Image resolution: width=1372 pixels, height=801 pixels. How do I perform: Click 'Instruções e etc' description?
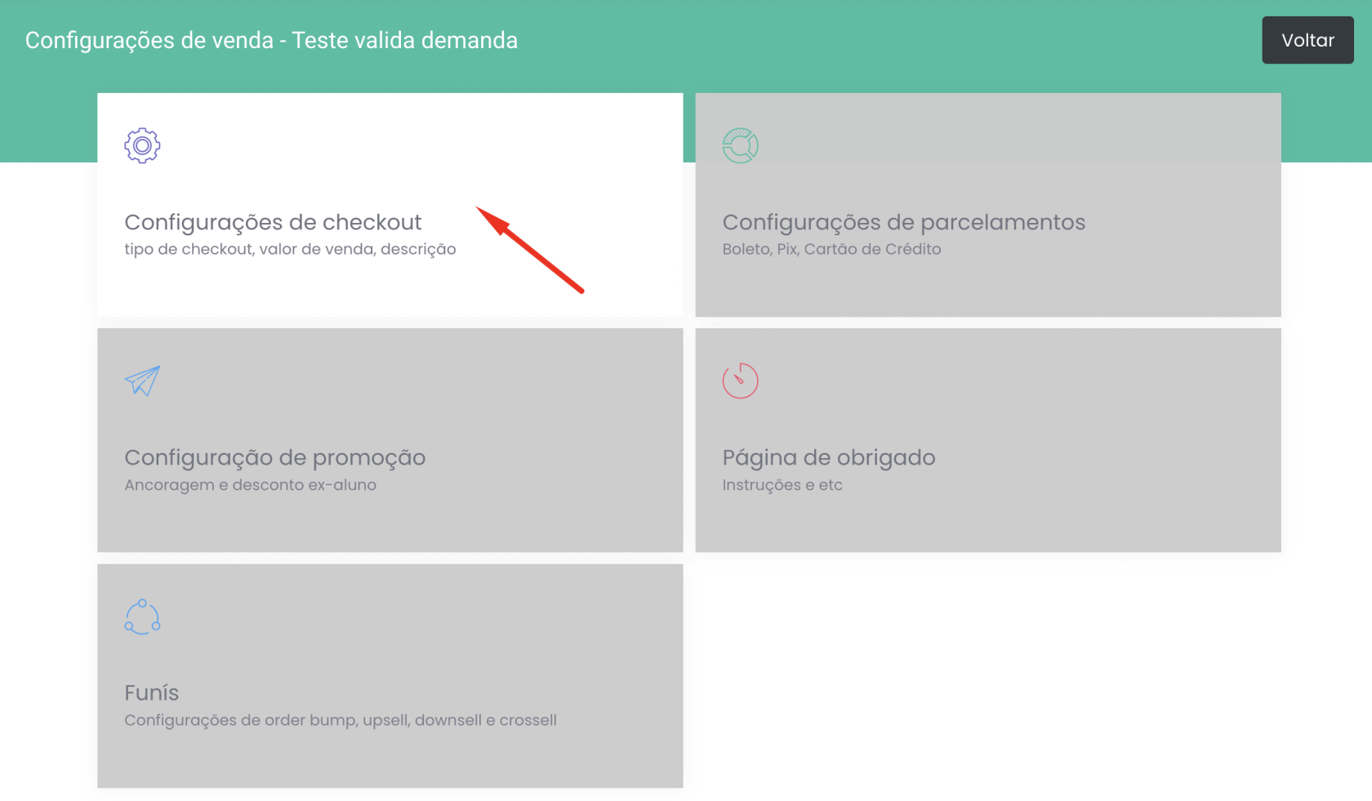(782, 485)
